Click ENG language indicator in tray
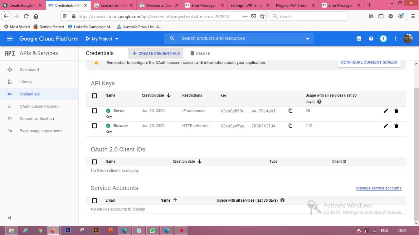Screen dimensions: 419x235 click(x=384, y=231)
